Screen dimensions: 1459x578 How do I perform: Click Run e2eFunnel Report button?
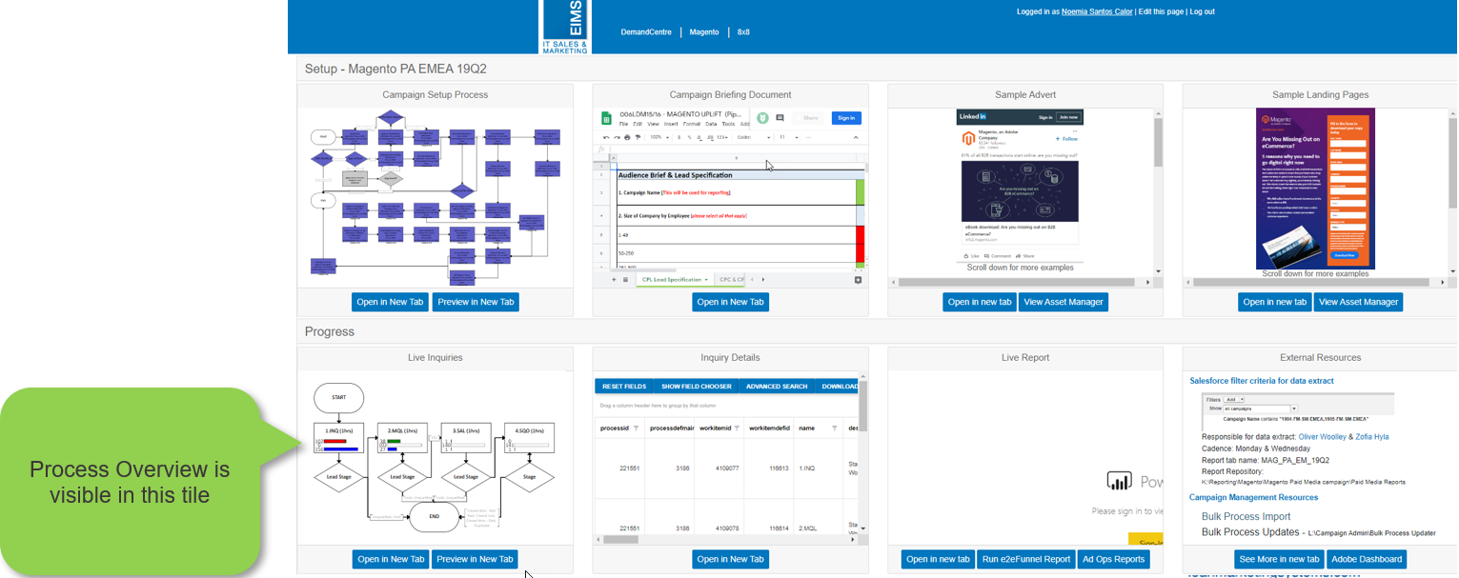[x=1024, y=559]
